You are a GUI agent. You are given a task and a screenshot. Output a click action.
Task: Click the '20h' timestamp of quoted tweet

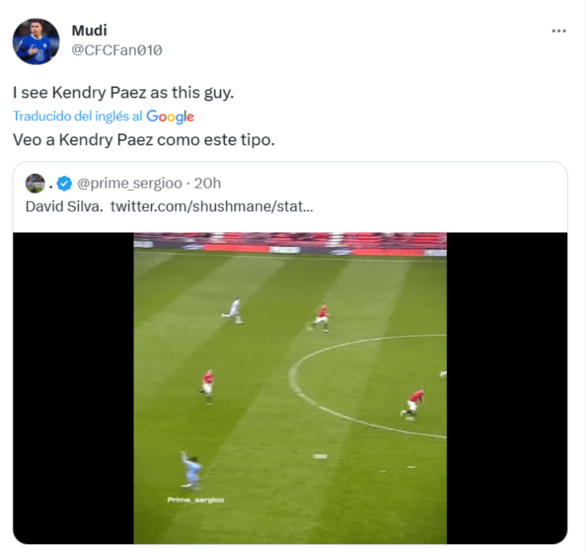pyautogui.click(x=208, y=183)
